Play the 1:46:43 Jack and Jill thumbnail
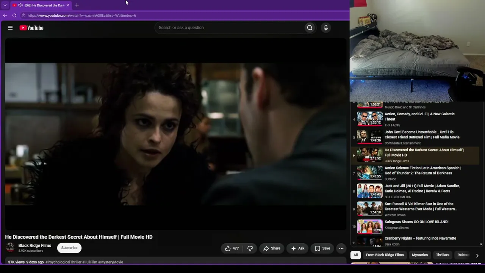This screenshot has width=485, height=273. (370, 191)
